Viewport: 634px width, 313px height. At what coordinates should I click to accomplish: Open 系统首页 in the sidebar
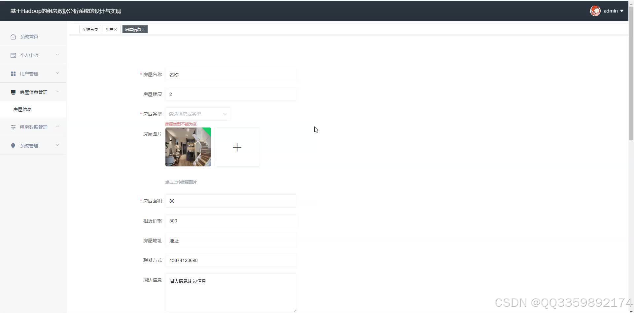(x=33, y=37)
